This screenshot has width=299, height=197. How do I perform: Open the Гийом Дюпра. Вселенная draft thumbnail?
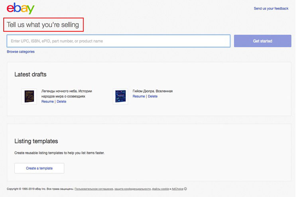[120, 97]
